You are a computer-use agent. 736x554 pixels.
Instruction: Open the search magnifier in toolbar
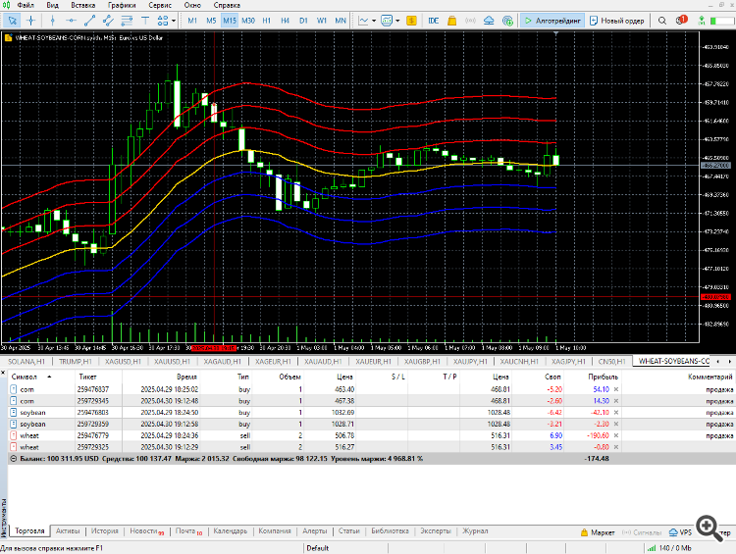click(661, 21)
